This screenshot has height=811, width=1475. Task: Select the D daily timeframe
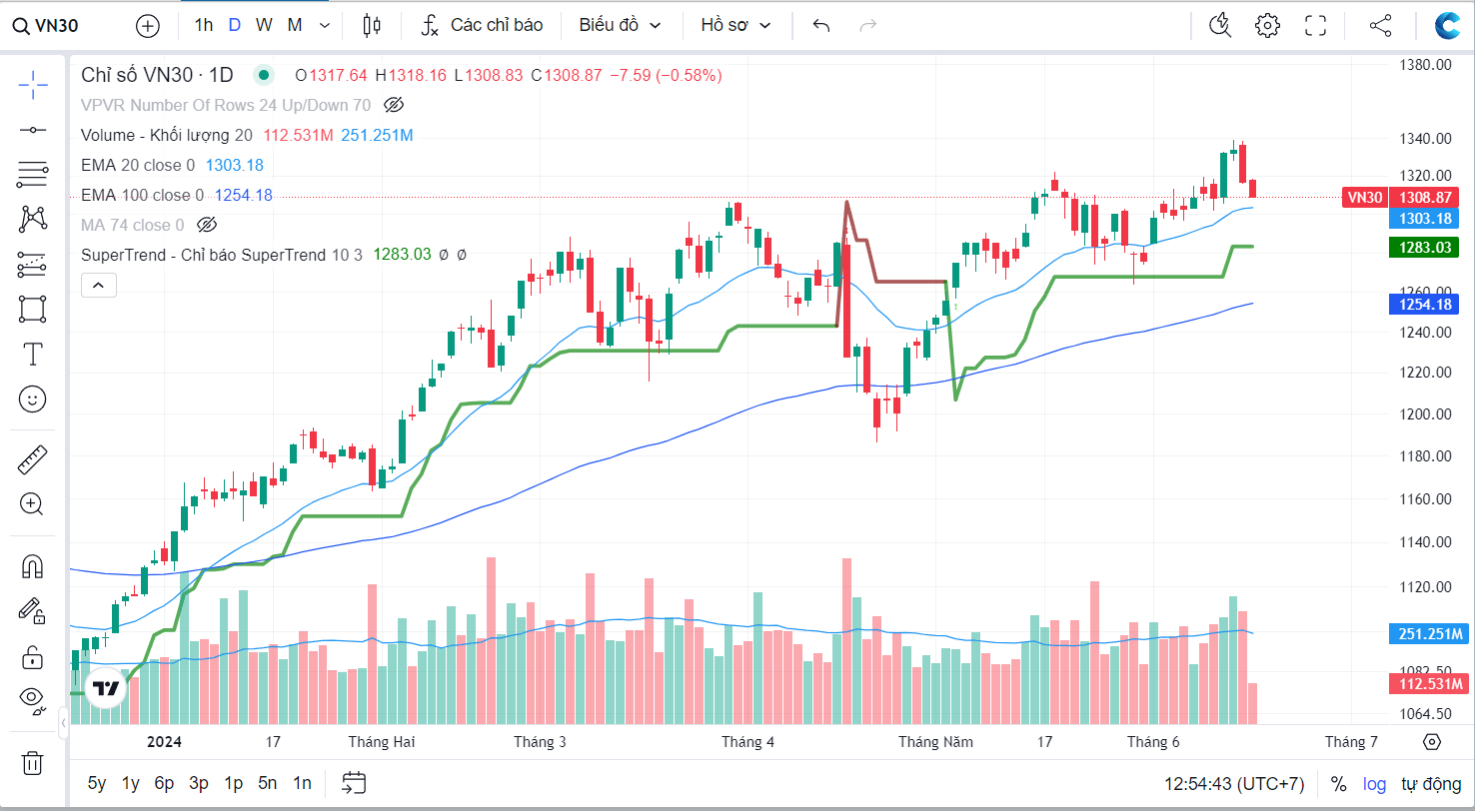(234, 25)
